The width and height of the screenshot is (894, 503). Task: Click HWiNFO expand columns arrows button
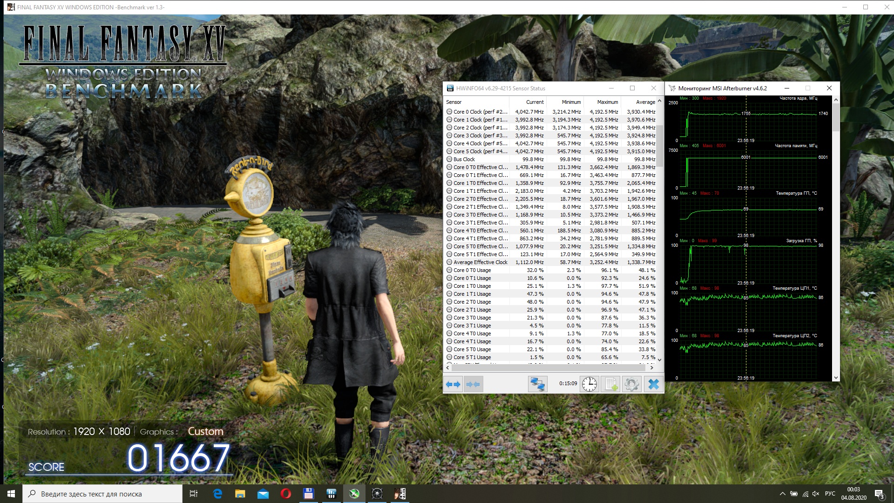453,384
